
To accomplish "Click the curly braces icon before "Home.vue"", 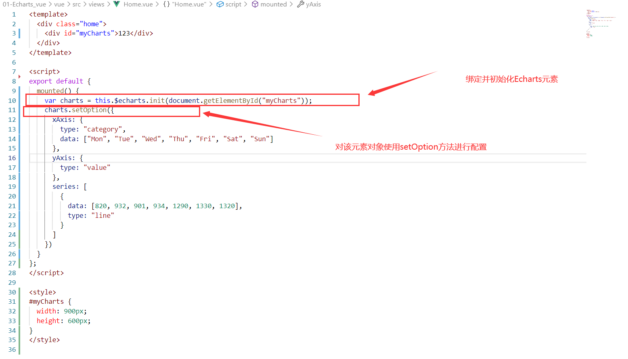I will point(166,4).
